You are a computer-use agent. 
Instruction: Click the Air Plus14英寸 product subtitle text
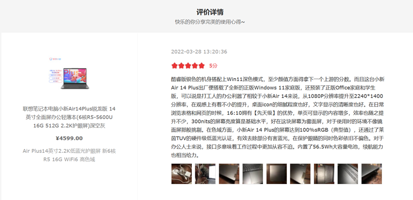69,155
